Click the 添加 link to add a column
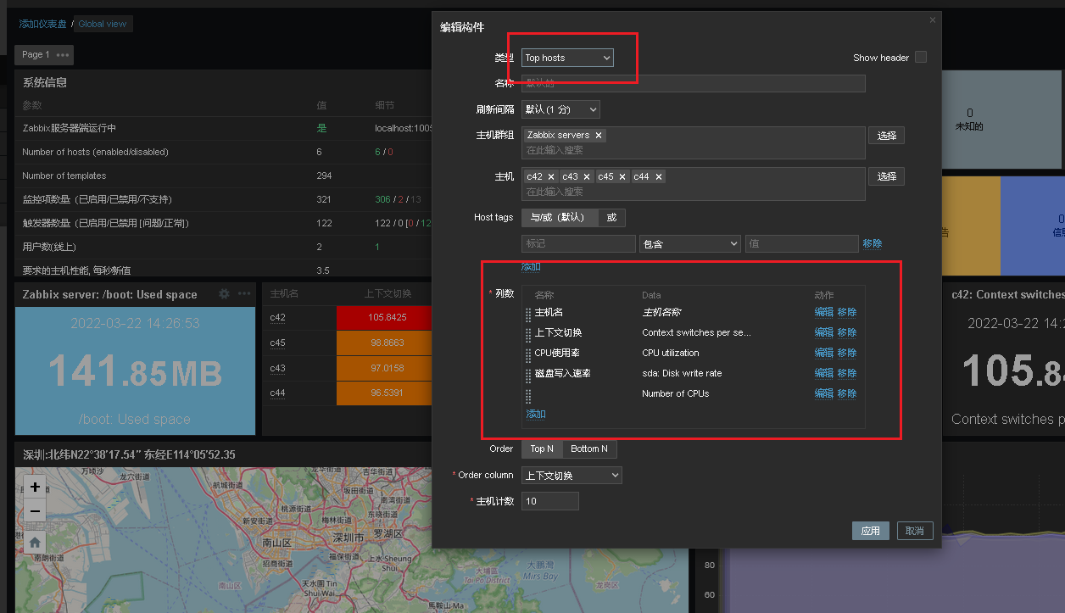The image size is (1065, 613). 535,414
